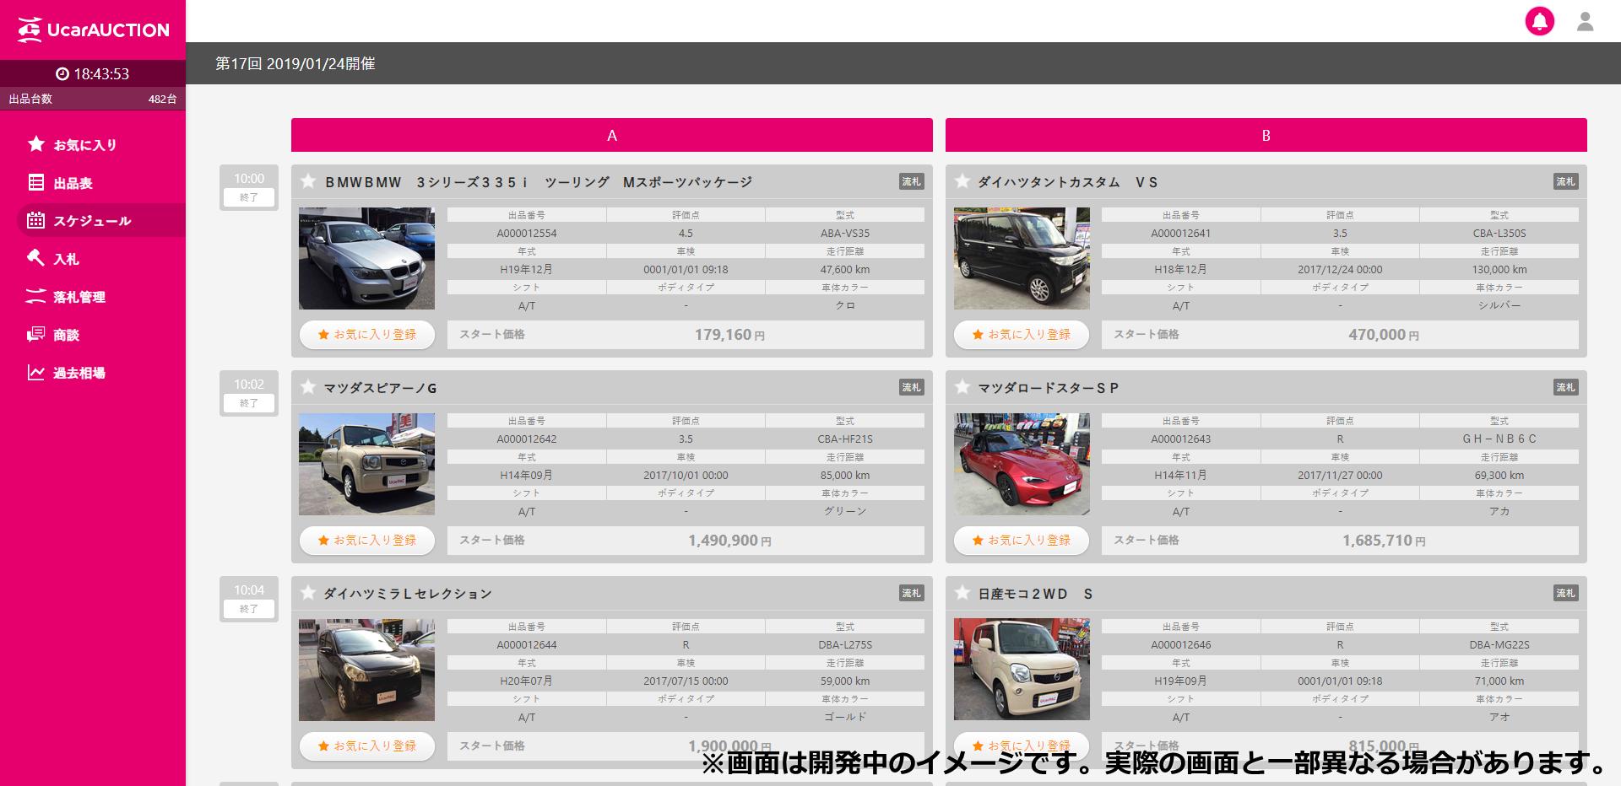Open the notification bell icon
The height and width of the screenshot is (786, 1621).
(x=1539, y=21)
